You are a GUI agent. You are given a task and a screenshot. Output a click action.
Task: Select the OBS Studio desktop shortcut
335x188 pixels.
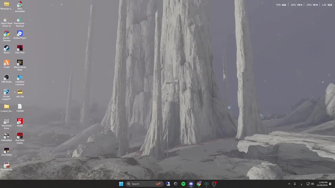[7, 79]
